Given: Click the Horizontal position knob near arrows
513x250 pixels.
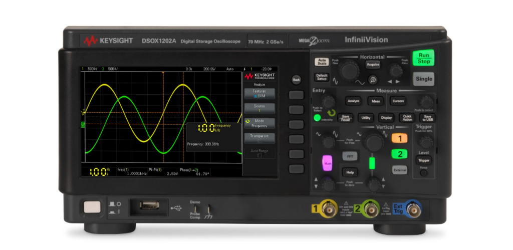Looking at the screenshot, I should tap(396, 70).
